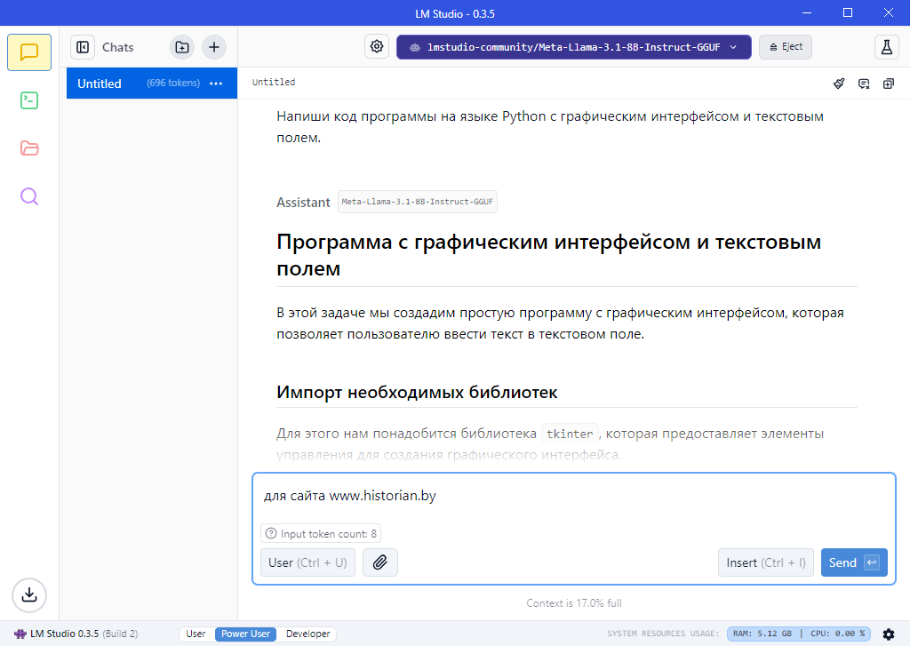Viewport: 910px width, 646px height.
Task: Switch to User mode
Action: tap(196, 634)
